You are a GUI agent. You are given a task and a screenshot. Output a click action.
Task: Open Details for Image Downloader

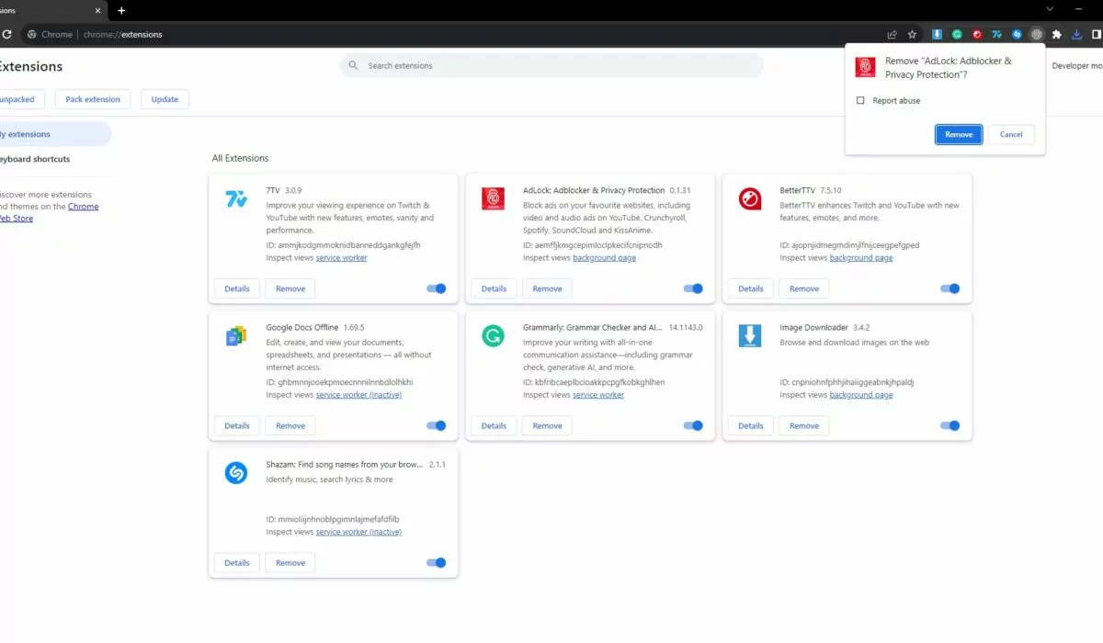(751, 425)
